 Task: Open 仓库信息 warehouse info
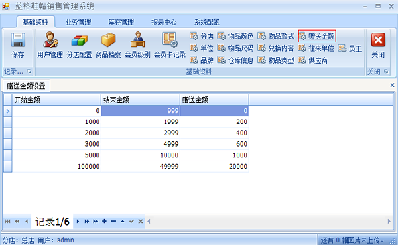click(235, 60)
